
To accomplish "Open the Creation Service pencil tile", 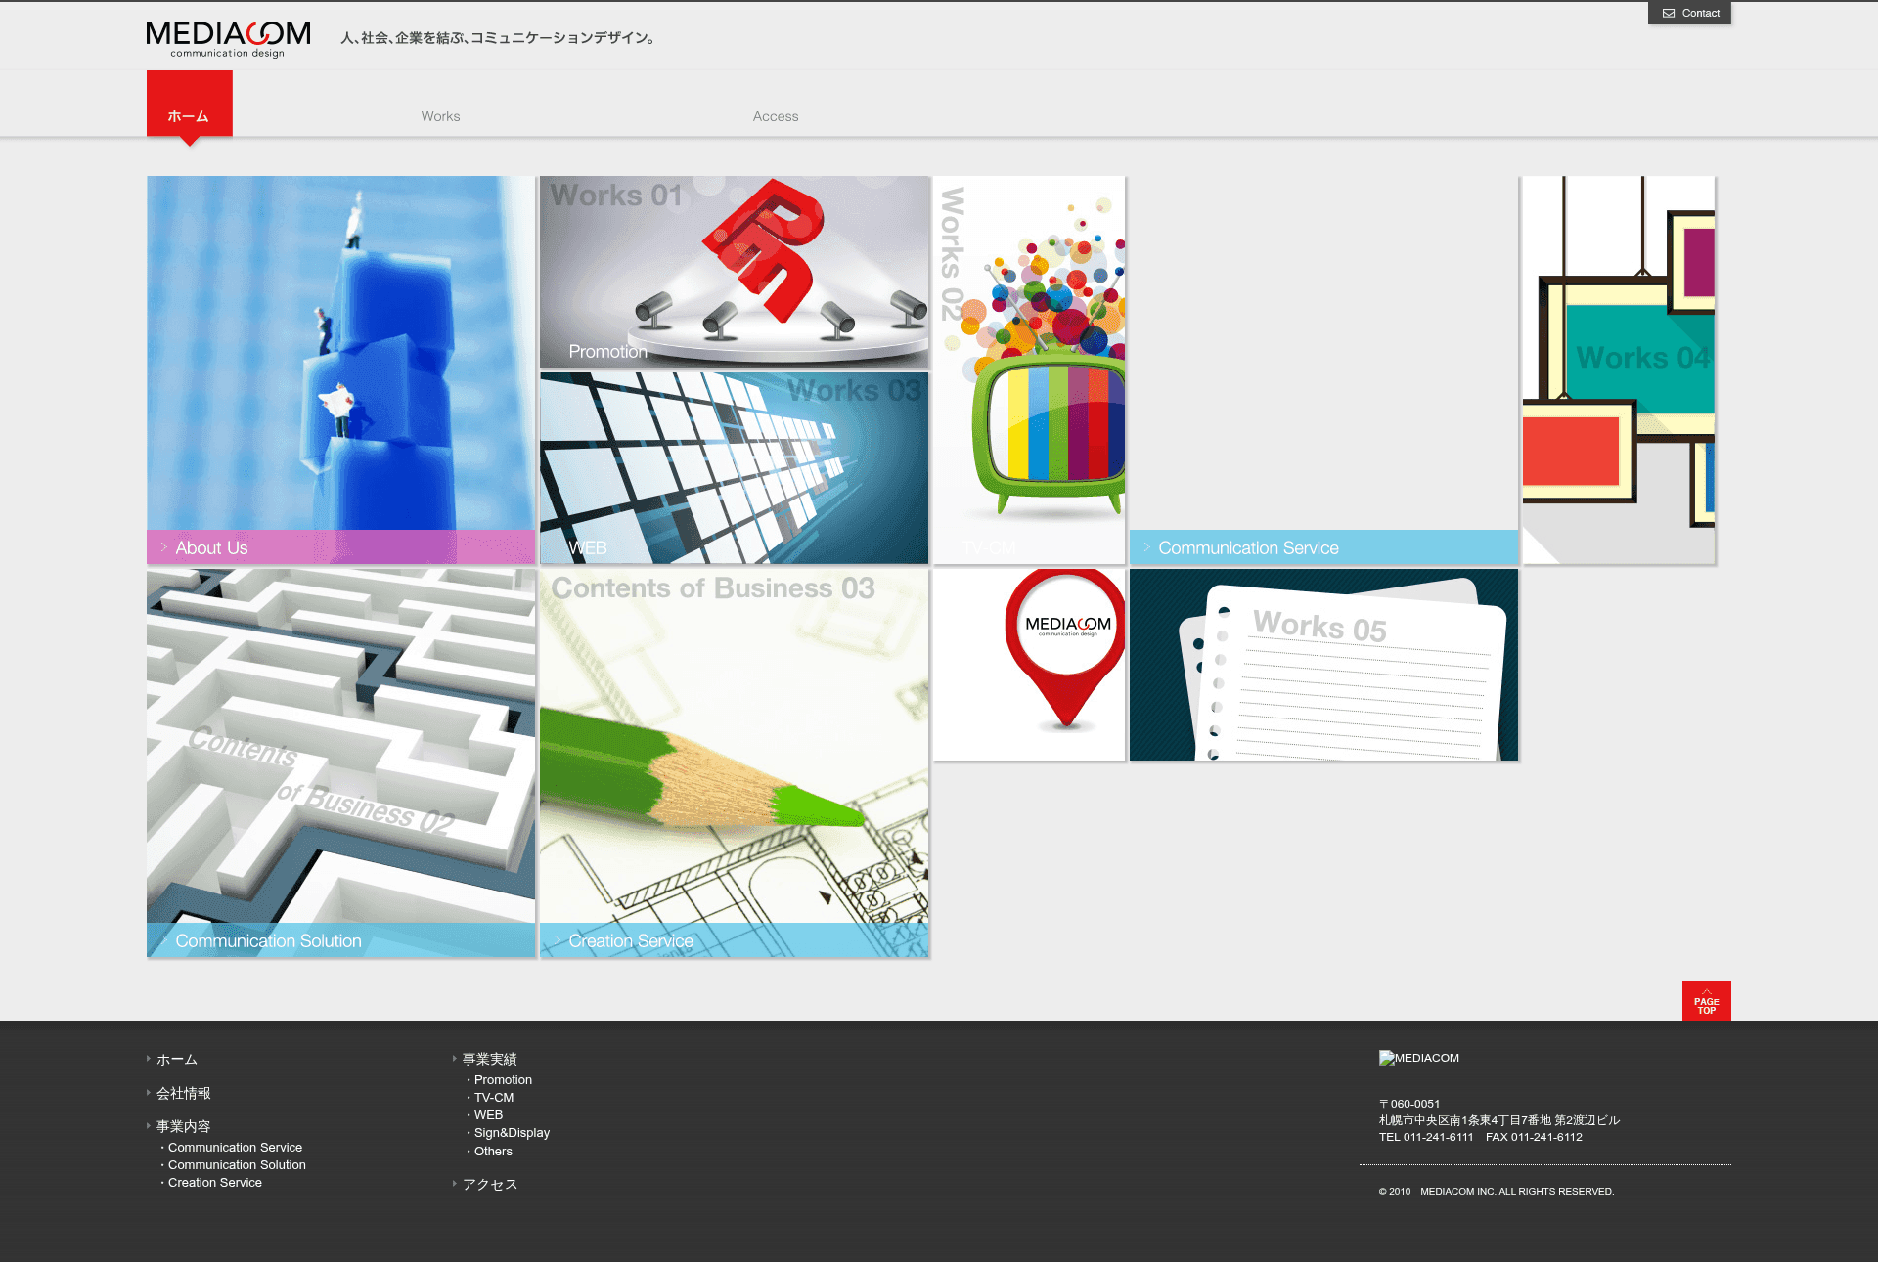I will 734,763.
